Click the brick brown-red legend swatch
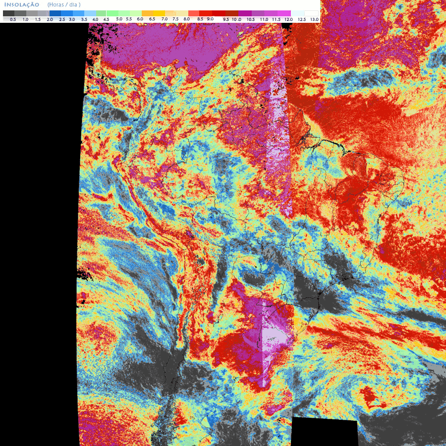The width and height of the screenshot is (446, 446). [x=232, y=13]
